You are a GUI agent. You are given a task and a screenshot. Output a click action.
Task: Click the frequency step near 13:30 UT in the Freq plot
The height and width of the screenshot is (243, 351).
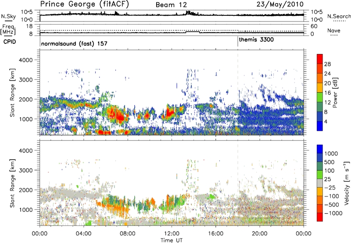[193, 32]
